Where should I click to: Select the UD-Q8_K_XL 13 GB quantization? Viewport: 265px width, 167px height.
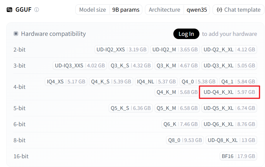[231, 140]
